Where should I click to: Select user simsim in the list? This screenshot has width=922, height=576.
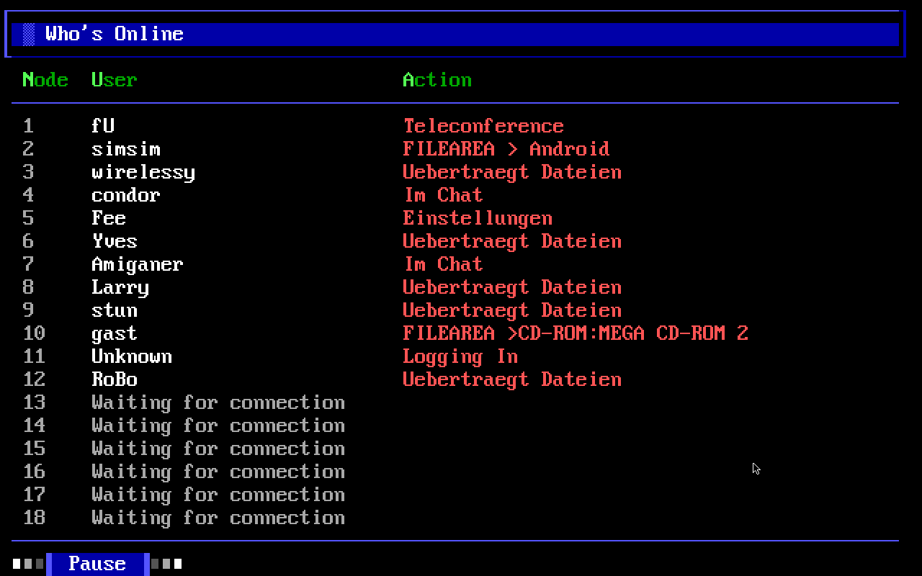(125, 149)
